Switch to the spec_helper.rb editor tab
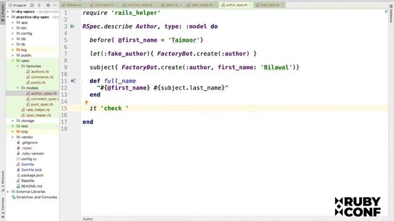 [202, 5]
